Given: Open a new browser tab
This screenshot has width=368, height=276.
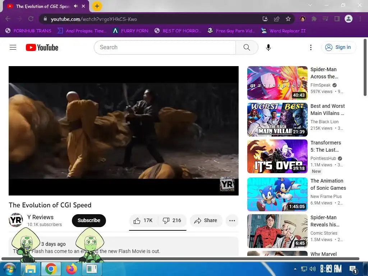Looking at the screenshot, I should 97,6.
